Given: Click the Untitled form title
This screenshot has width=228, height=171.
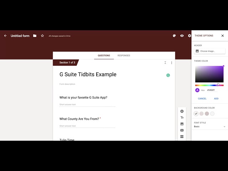Looking at the screenshot, I should (20, 36).
